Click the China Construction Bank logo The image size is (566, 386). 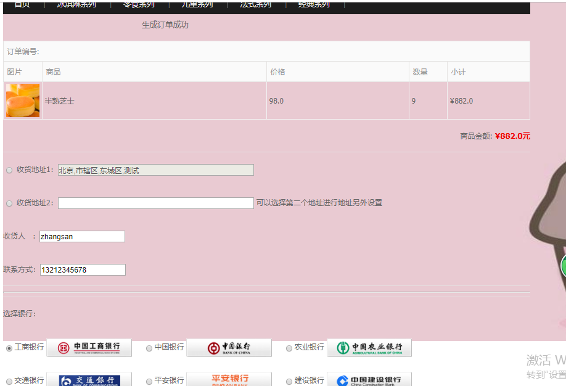pos(369,379)
